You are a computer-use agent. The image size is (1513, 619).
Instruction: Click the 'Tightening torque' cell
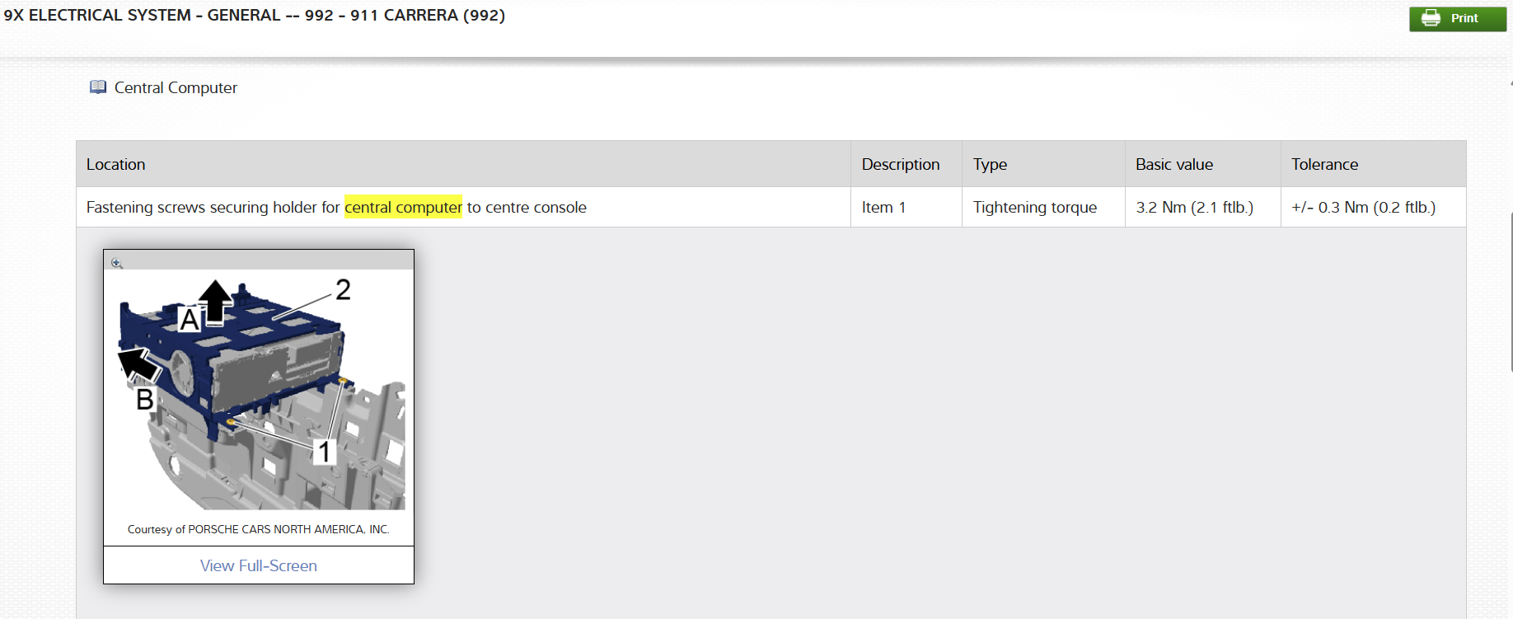1043,207
